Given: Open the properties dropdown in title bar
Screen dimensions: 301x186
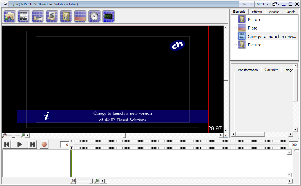Looking at the screenshot, I should (276, 4).
